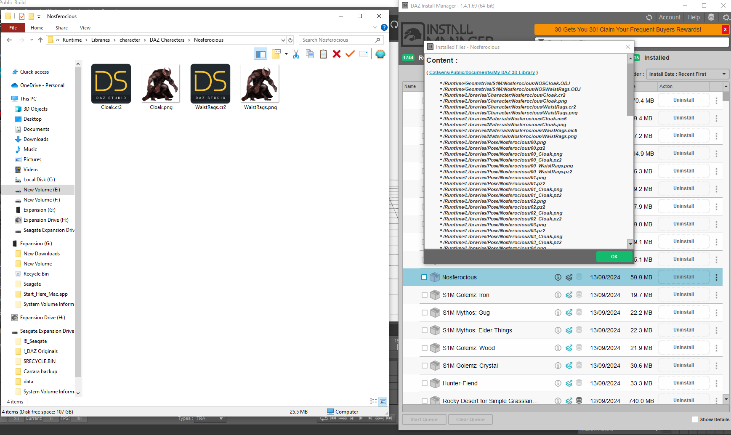Viewport: 731px width, 435px height.
Task: Uninstall the S1M Golemz: Crystal package
Action: pyautogui.click(x=683, y=365)
